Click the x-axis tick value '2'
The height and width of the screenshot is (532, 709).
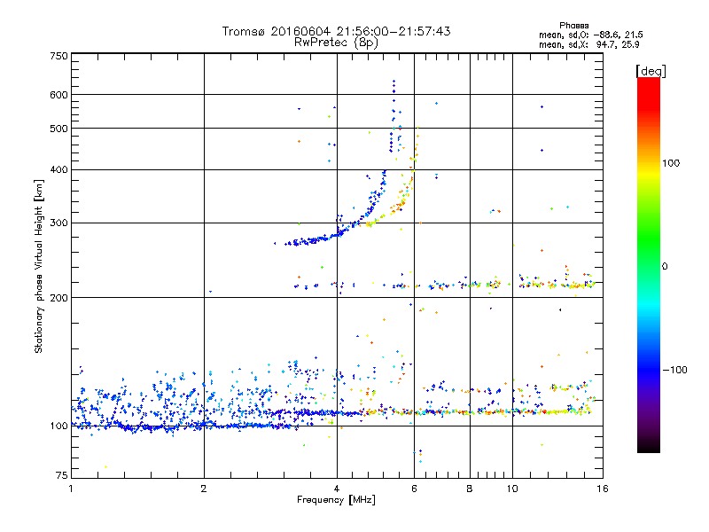point(204,489)
